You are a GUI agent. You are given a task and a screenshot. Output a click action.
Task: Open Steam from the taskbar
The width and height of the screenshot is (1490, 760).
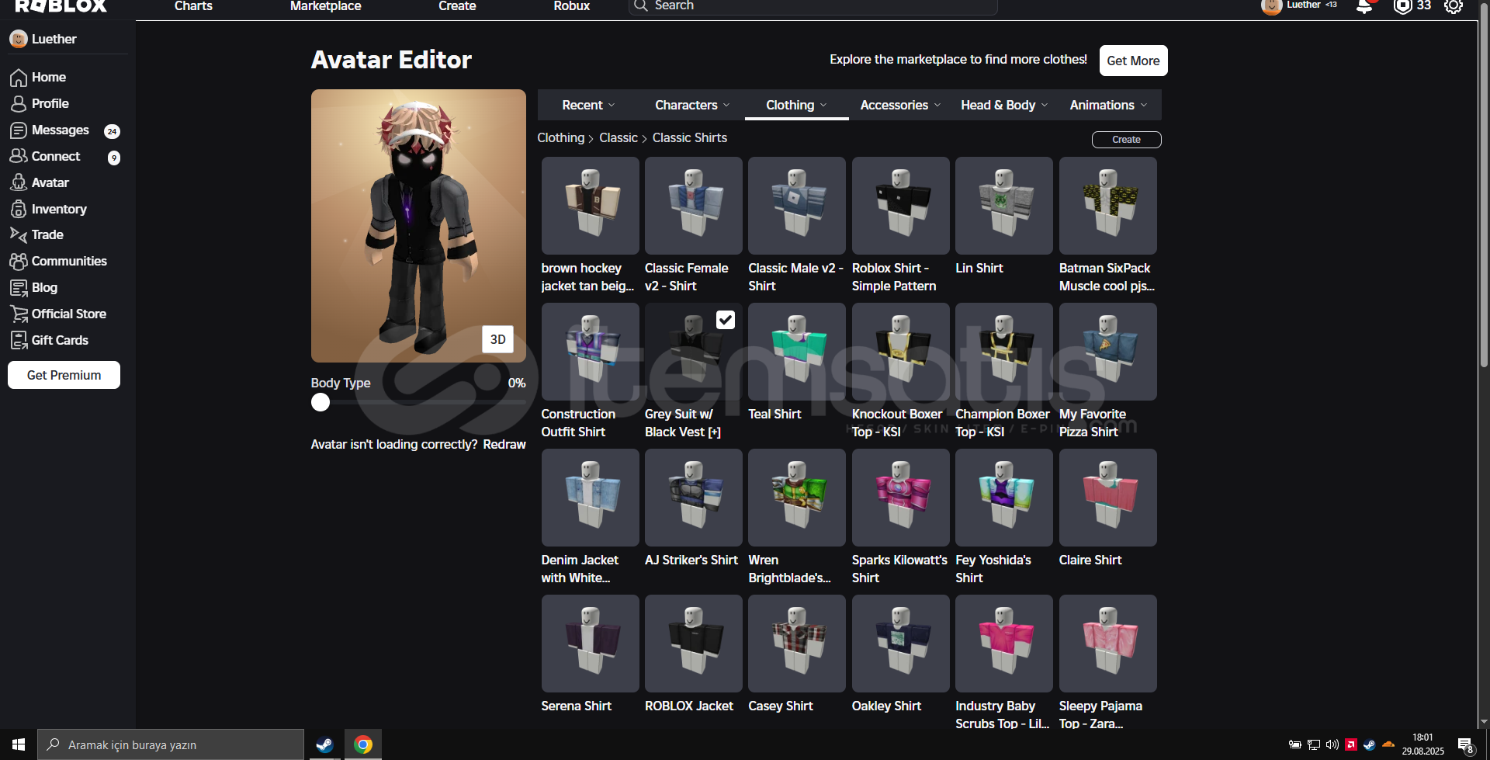pyautogui.click(x=324, y=744)
